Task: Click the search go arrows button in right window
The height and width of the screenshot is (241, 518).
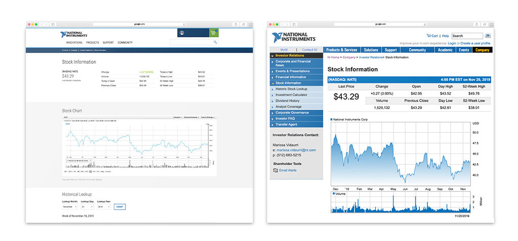Action: point(488,36)
